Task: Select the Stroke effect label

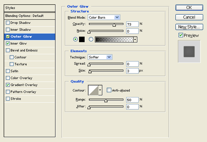Action: (16, 99)
